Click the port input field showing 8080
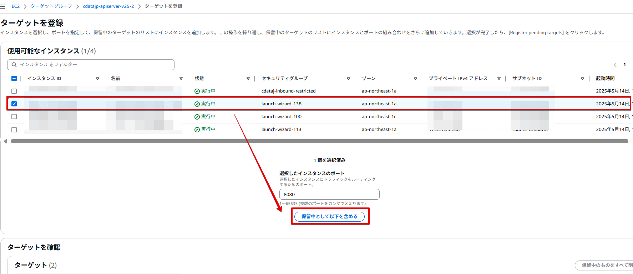This screenshot has width=633, height=274. pos(329,194)
